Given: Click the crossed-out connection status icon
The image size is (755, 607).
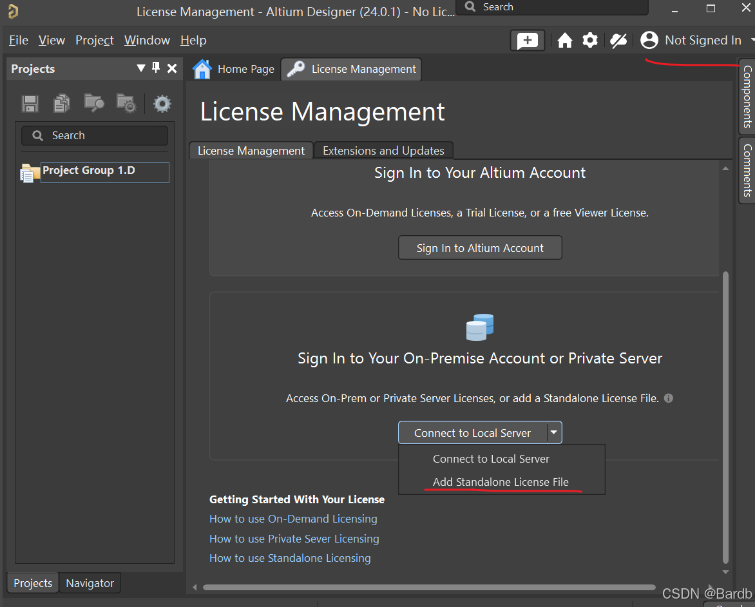Looking at the screenshot, I should point(618,41).
